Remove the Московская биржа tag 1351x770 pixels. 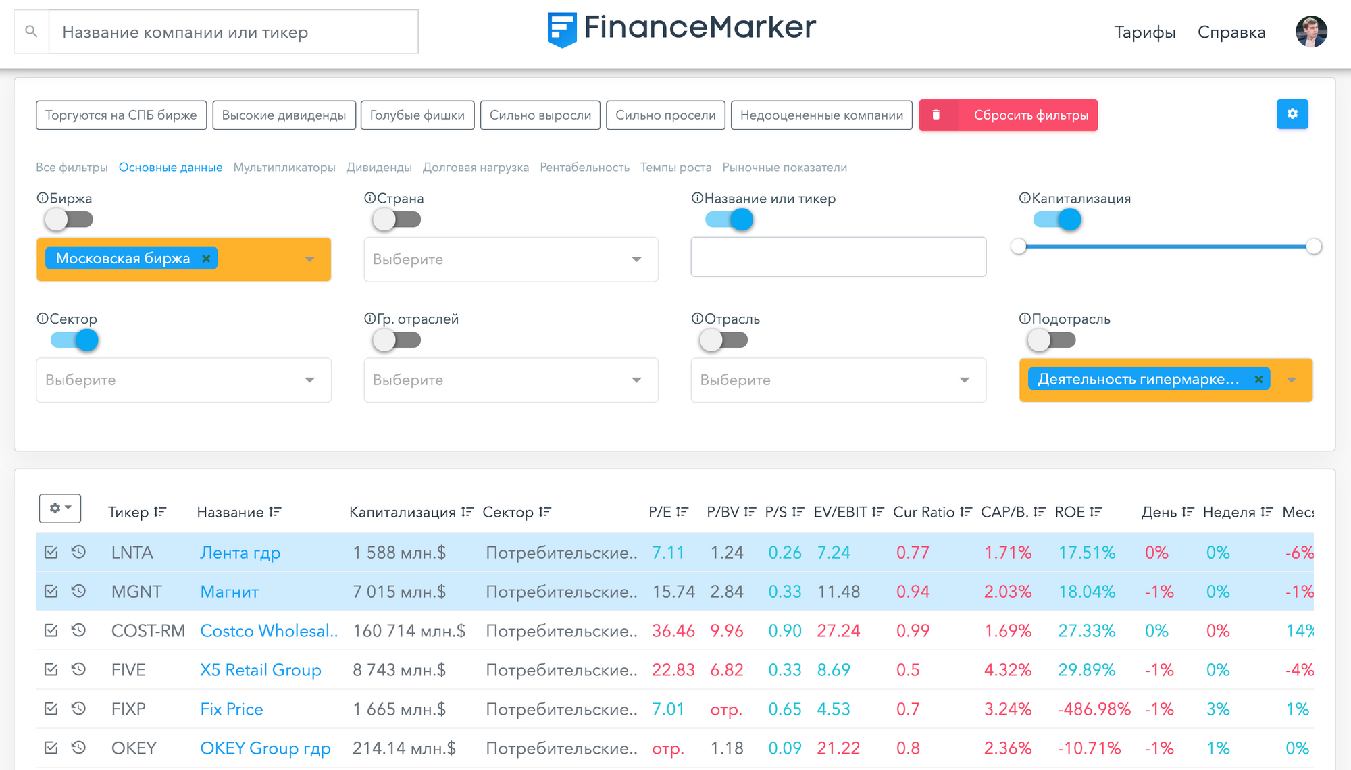[207, 258]
